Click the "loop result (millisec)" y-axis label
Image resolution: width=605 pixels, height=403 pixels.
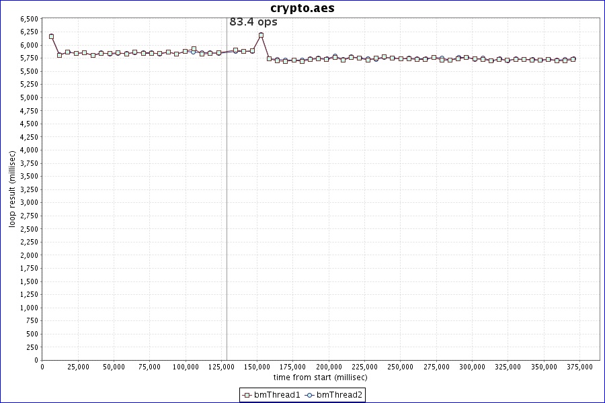[12, 189]
